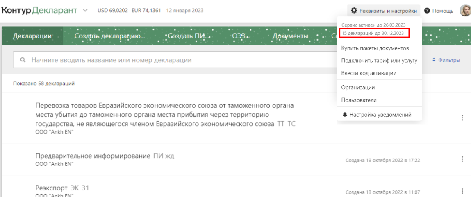
Task: Open three-dots menu for Перевозка товаров row
Action: (462, 118)
